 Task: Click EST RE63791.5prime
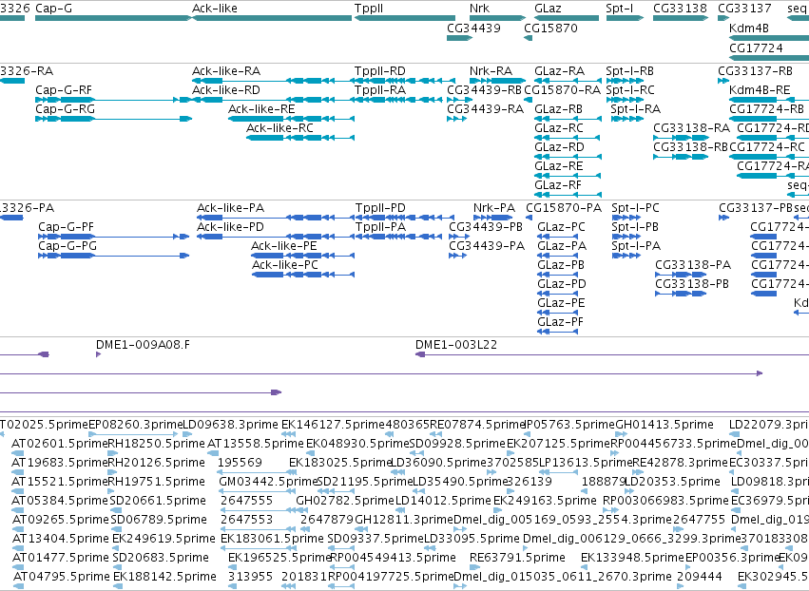click(x=517, y=558)
